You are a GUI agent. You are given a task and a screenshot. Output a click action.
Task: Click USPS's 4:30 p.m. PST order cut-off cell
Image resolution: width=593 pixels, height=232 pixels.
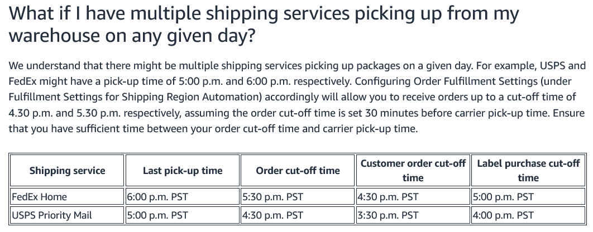pos(298,215)
